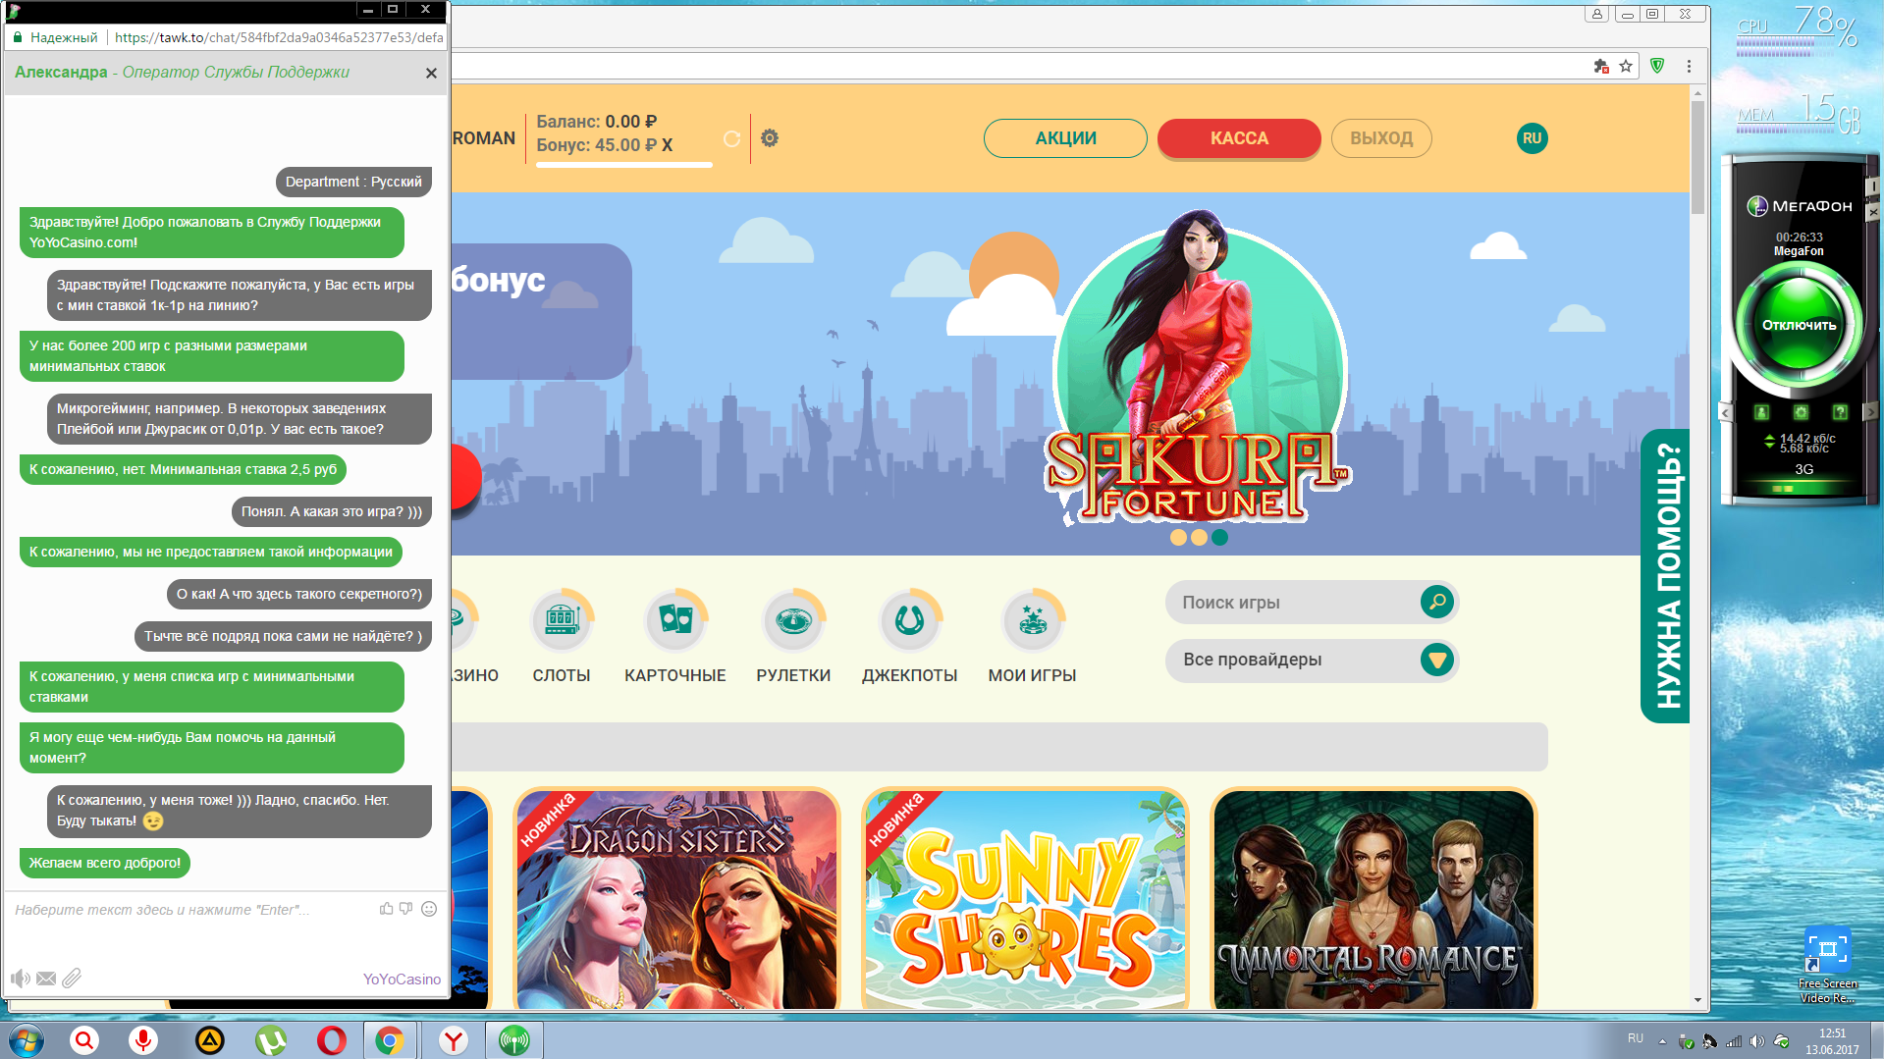Open the Chrome three-dot menu
1884x1059 pixels.
(1689, 66)
